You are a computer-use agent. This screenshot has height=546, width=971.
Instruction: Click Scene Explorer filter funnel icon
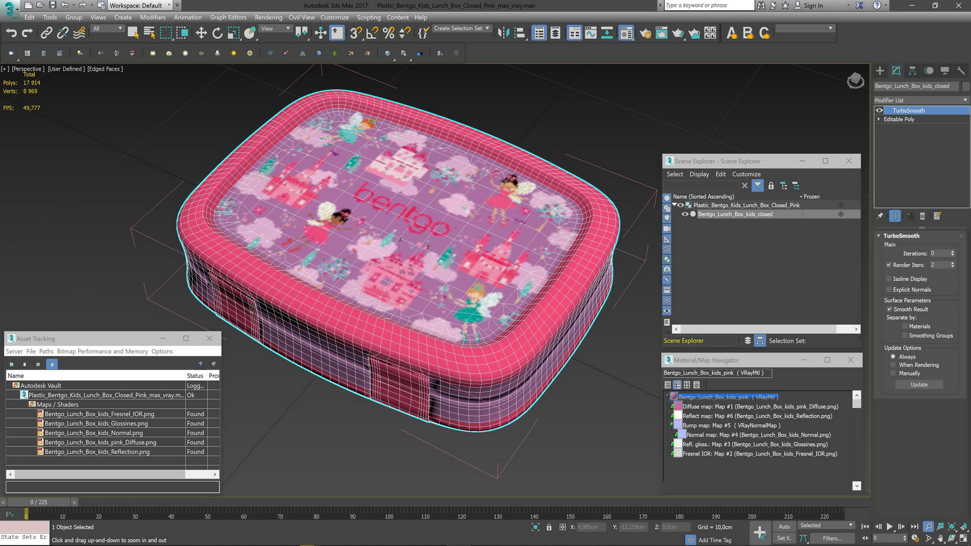[x=758, y=186]
